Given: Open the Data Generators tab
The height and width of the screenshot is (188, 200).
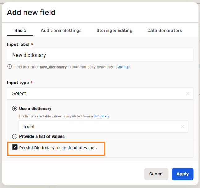Looking at the screenshot, I should click(164, 30).
